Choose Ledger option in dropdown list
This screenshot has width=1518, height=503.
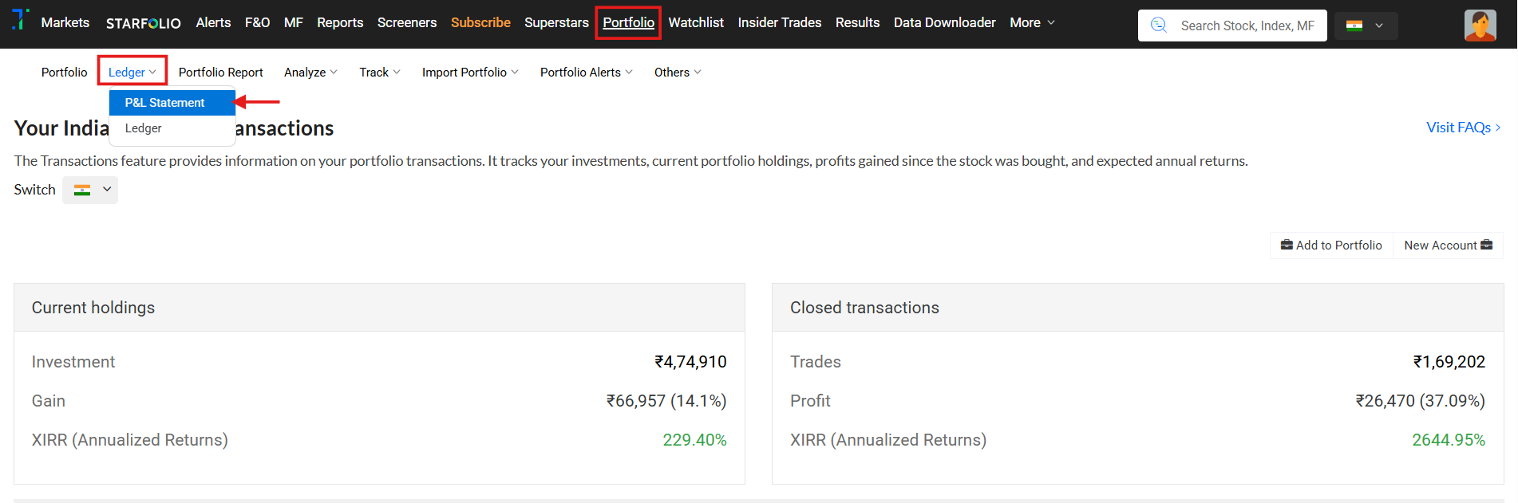144,128
